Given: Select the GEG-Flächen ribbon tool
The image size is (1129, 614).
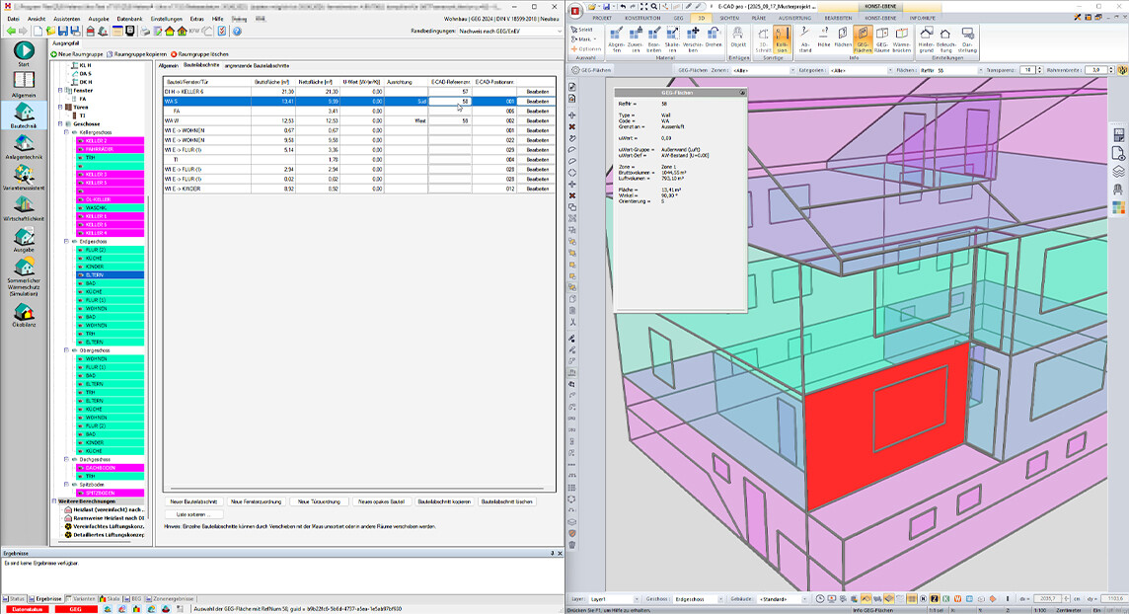Looking at the screenshot, I should (863, 39).
